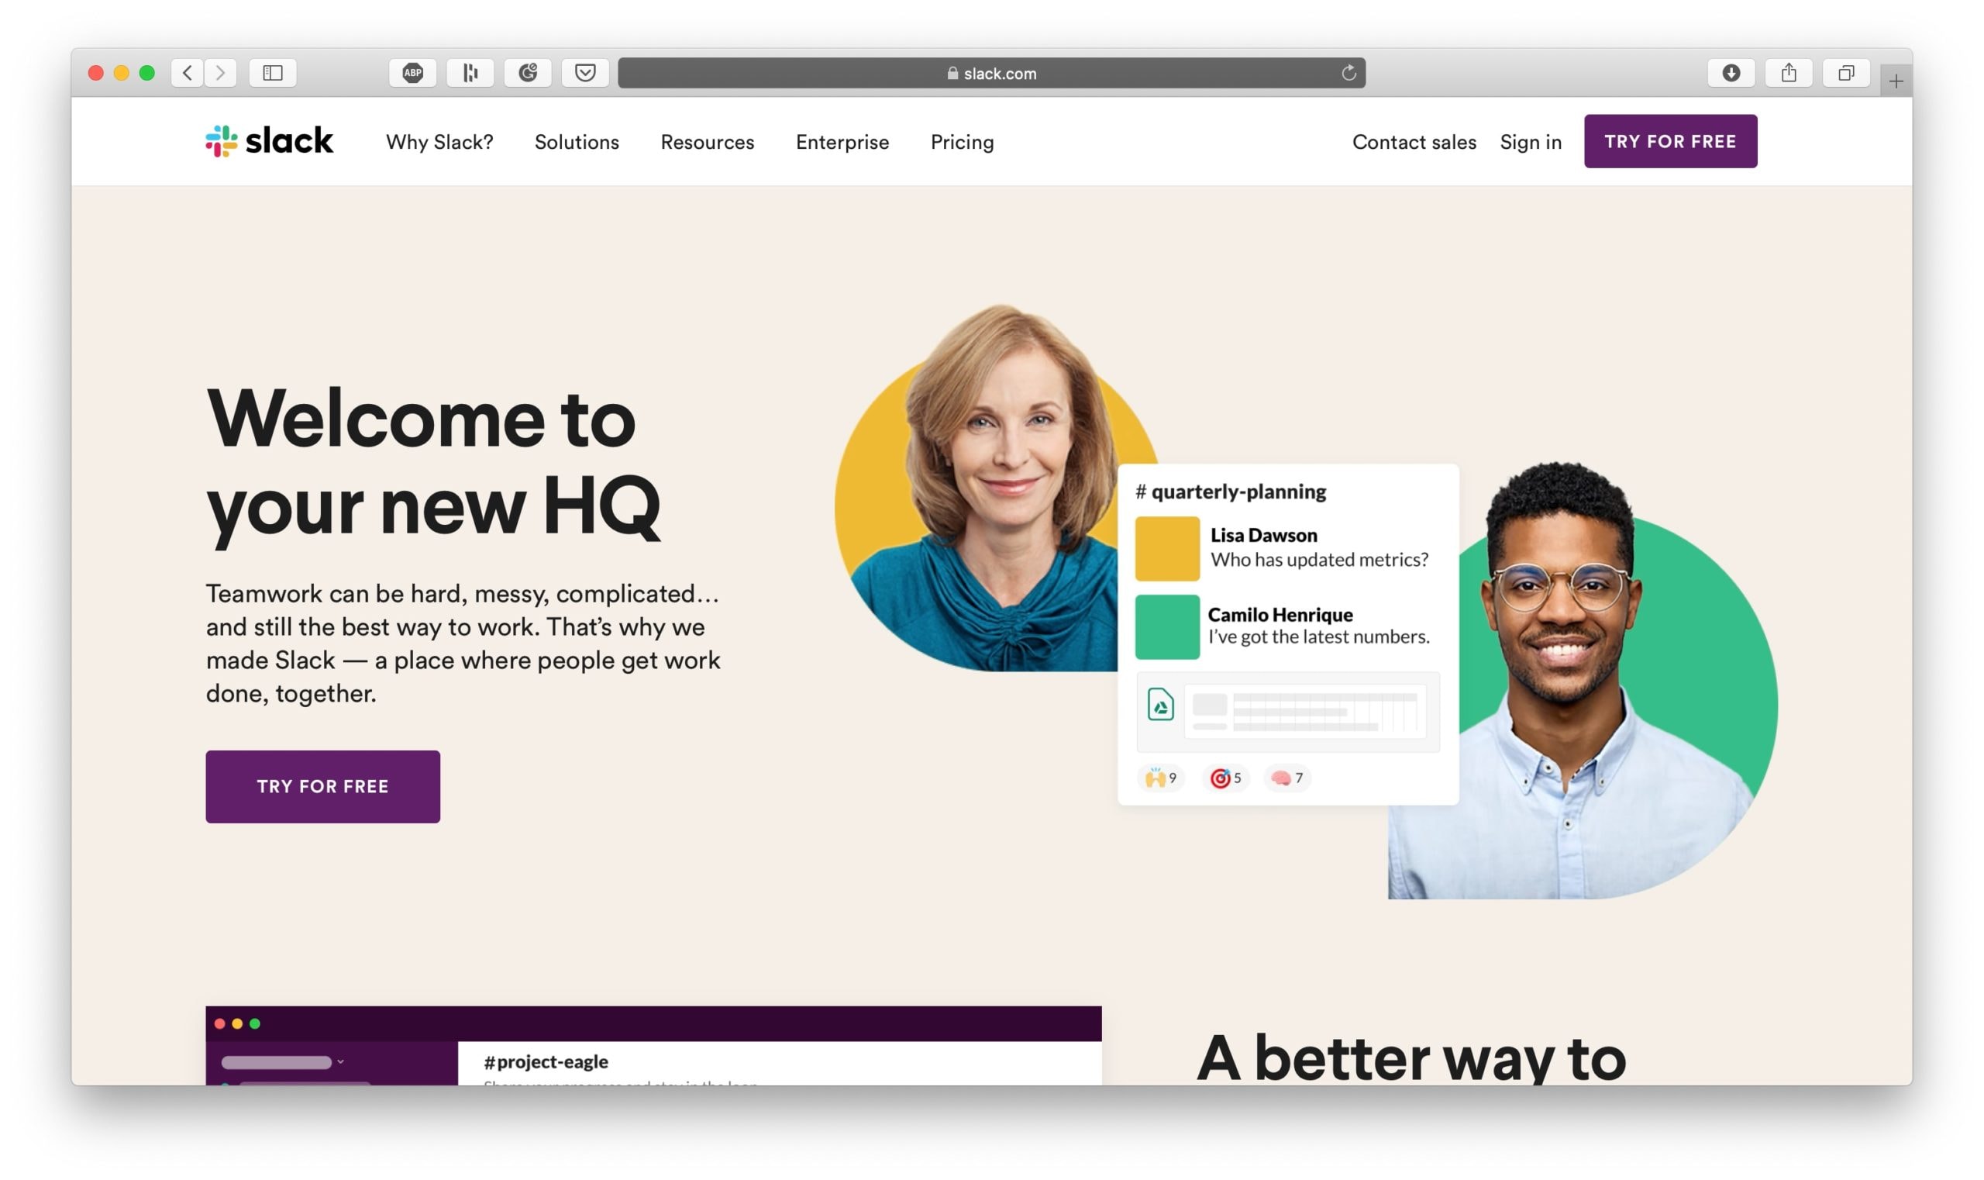Click 'A better way to' heading

(x=1411, y=1058)
